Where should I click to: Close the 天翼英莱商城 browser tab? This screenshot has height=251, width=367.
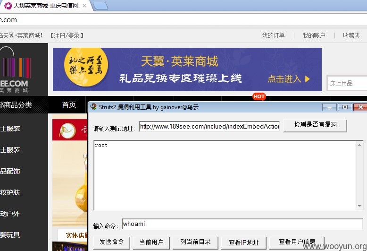(x=84, y=6)
